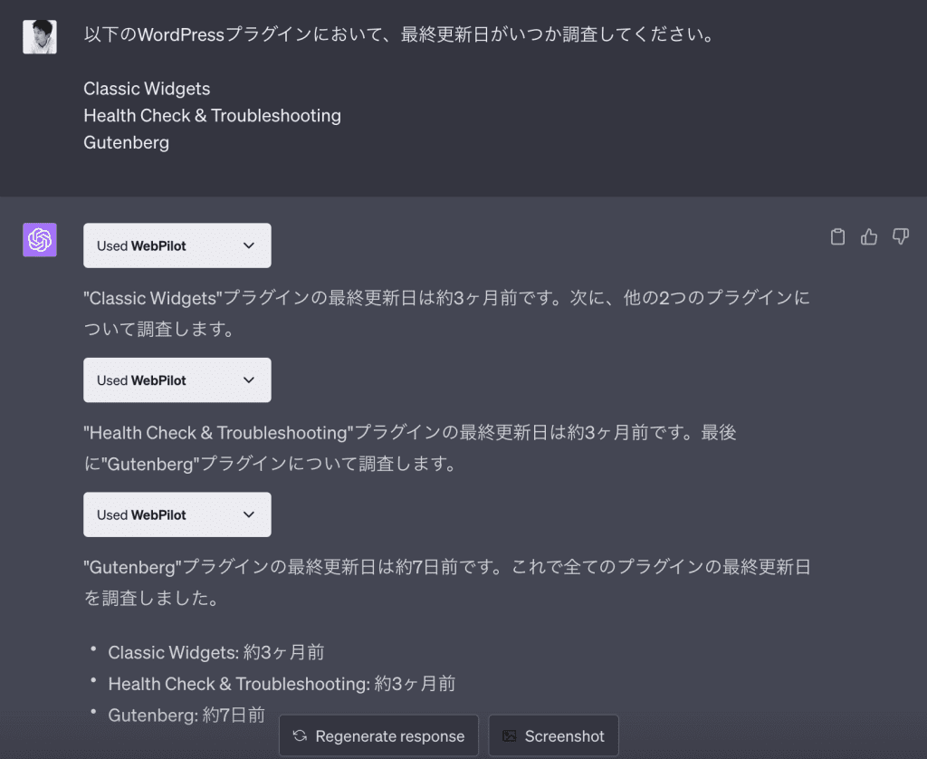Image resolution: width=927 pixels, height=759 pixels.
Task: Give the response a thumbs down
Action: click(x=901, y=236)
